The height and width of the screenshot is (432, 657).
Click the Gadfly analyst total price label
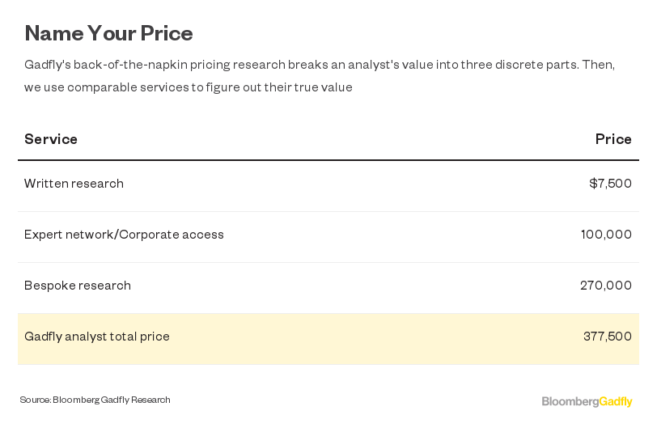[97, 337]
